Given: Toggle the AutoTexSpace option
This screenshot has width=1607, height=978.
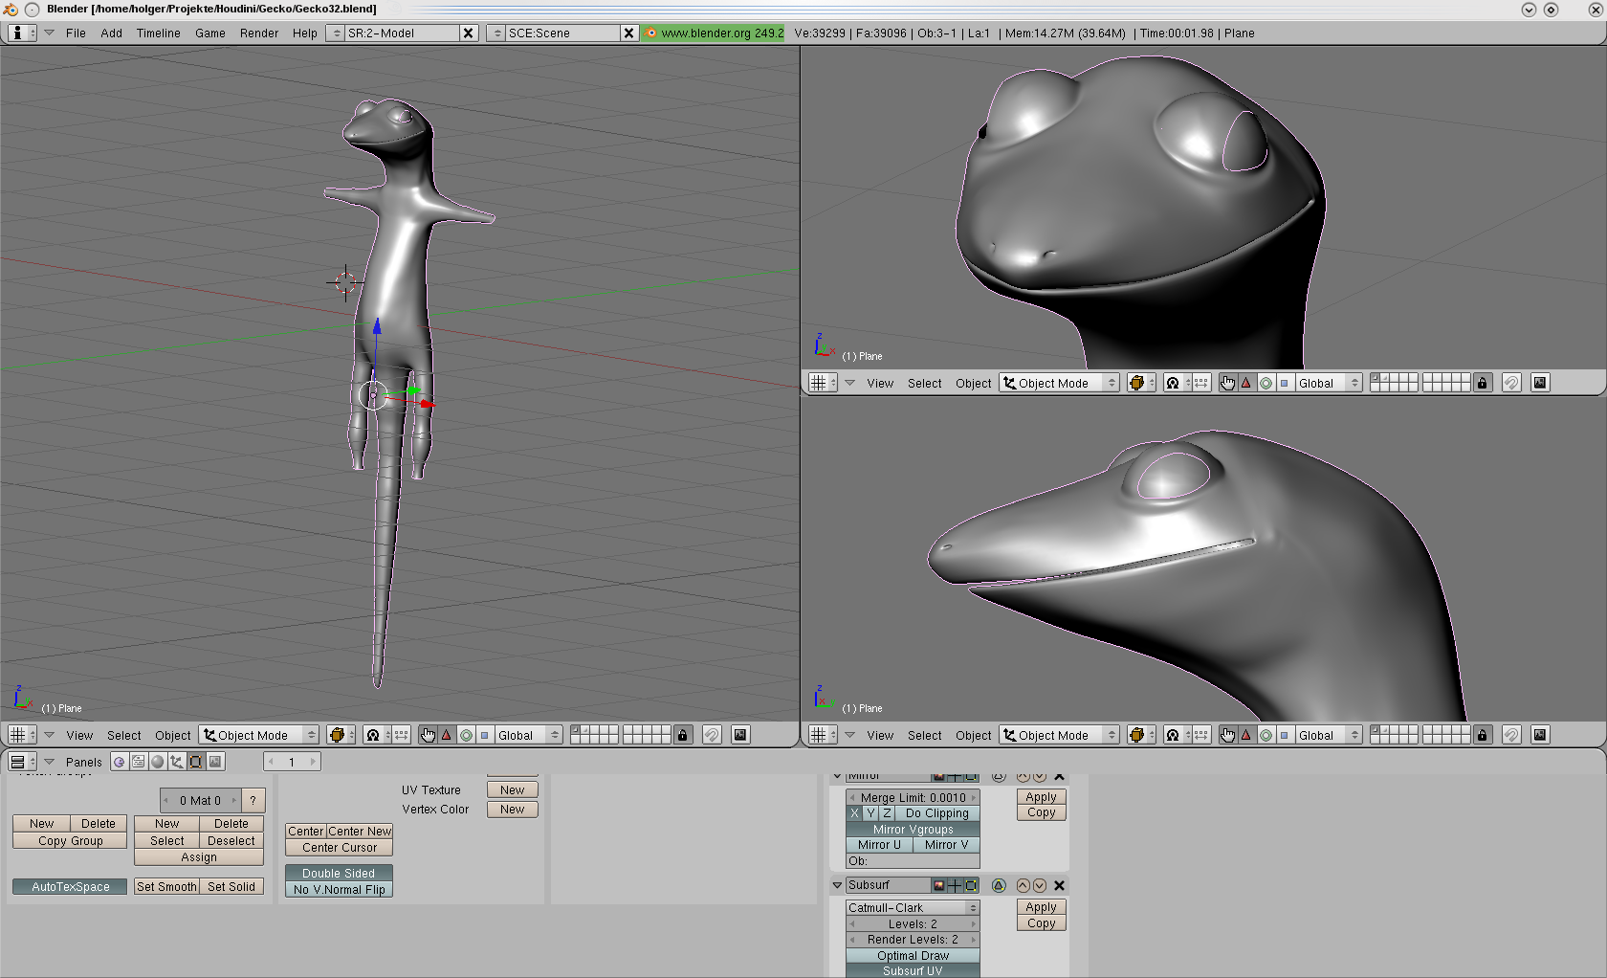Looking at the screenshot, I should tap(70, 887).
